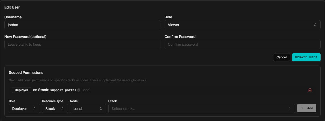Viewport: 325px width, 121px height.
Task: Open the Select stack combo box
Action: [202, 109]
